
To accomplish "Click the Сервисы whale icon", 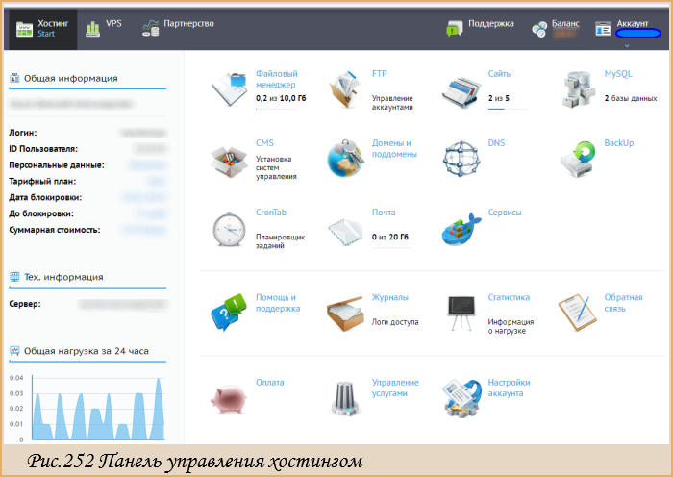I will coord(461,229).
